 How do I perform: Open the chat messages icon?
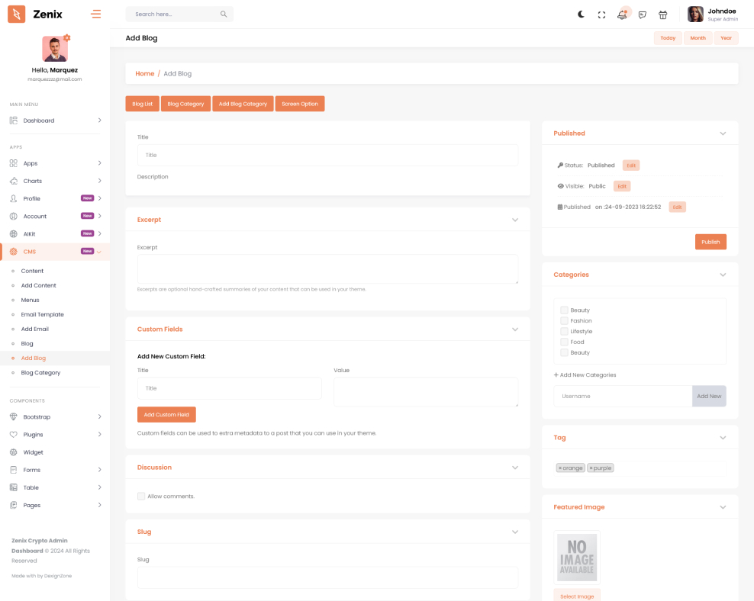(643, 14)
